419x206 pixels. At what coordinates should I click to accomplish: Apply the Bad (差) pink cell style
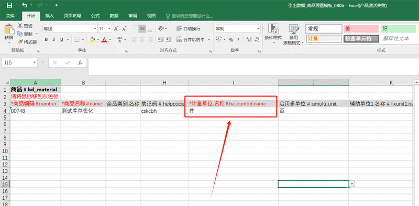click(x=361, y=29)
